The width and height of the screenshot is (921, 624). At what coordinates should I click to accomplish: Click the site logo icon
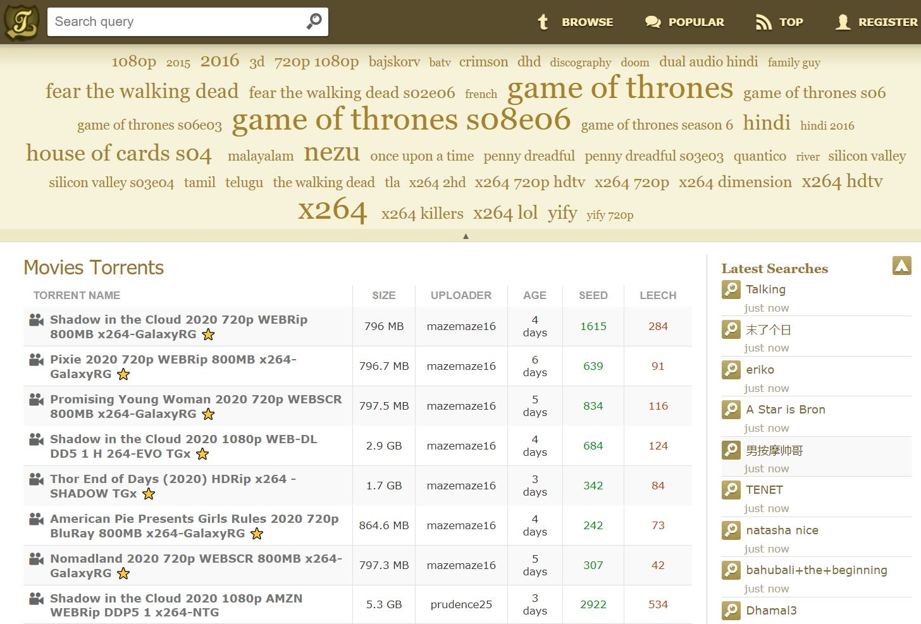click(x=22, y=21)
